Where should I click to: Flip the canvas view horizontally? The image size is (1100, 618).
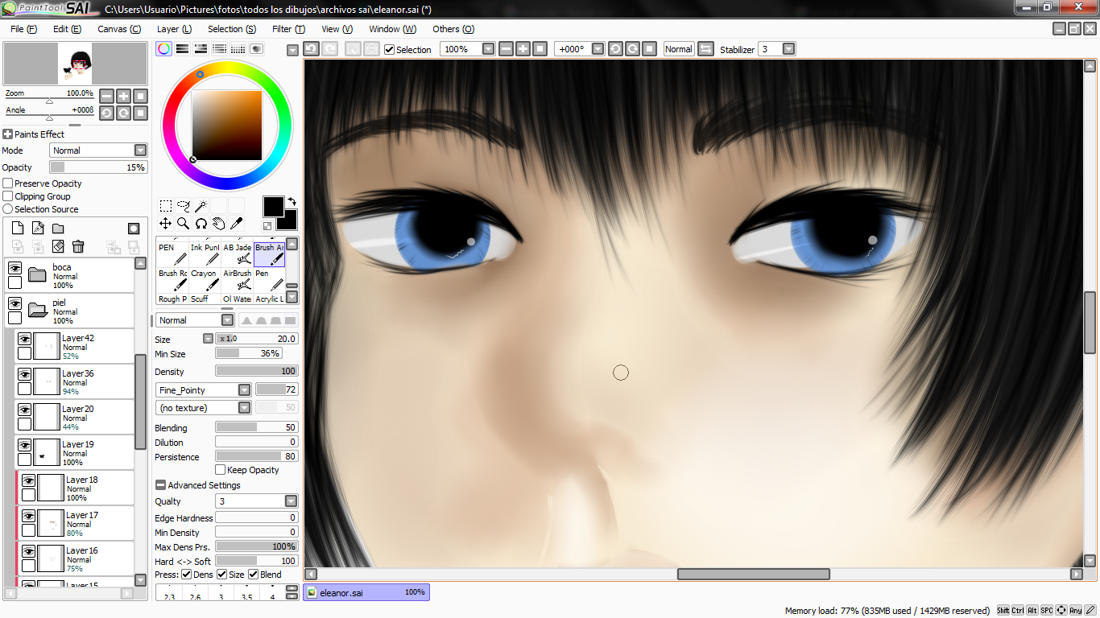coord(705,49)
